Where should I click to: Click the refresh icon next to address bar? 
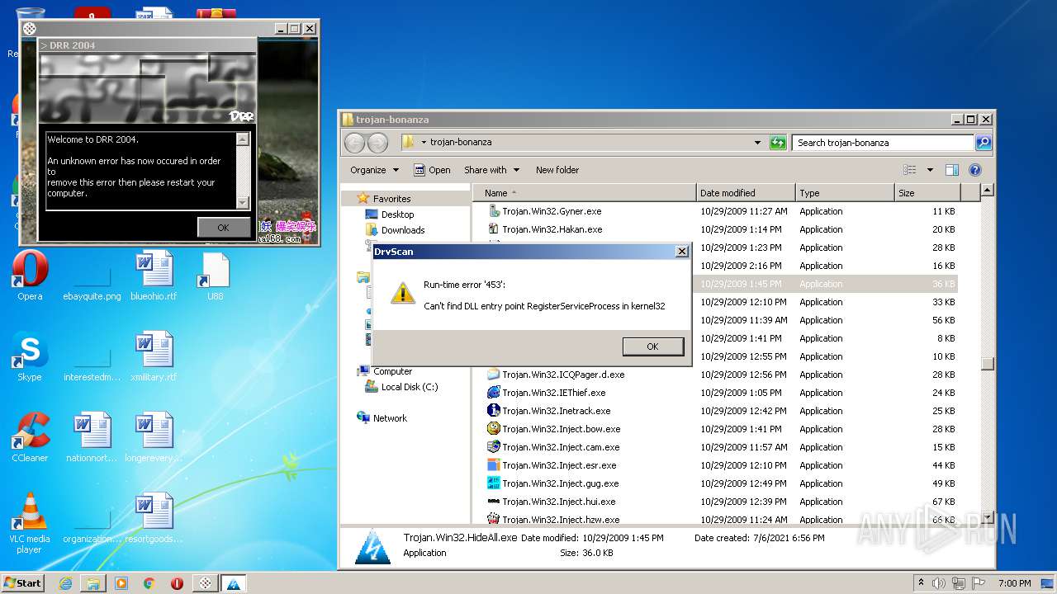778,143
